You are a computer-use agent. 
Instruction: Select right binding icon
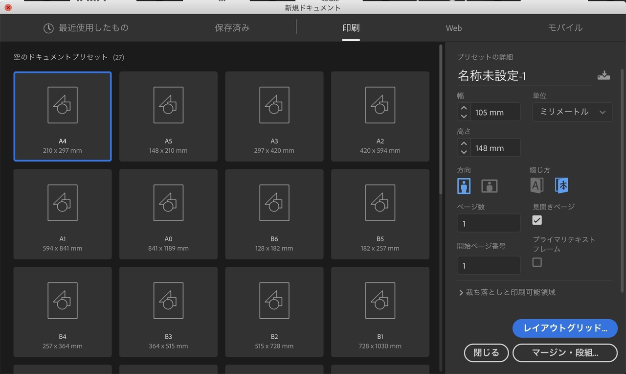(562, 185)
